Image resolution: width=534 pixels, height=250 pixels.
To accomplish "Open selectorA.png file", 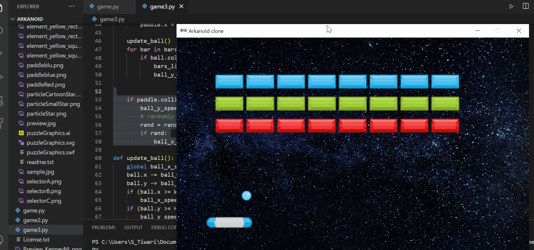I will click(x=44, y=181).
